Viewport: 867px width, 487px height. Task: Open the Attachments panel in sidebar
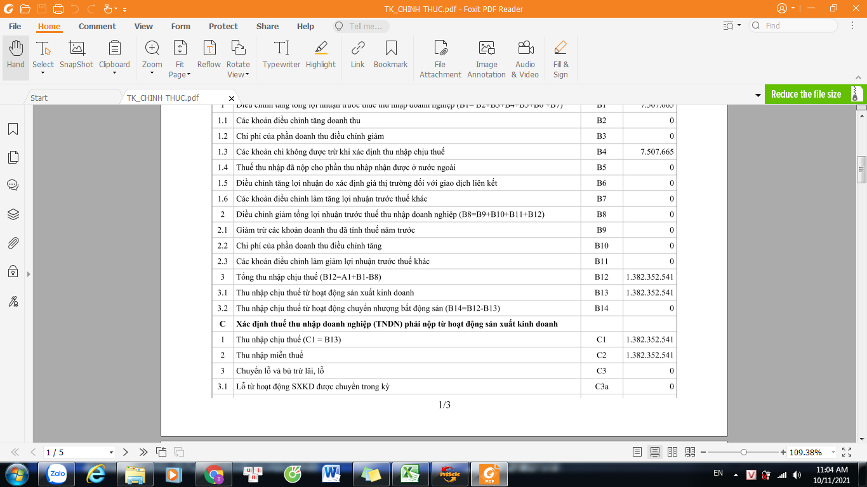point(13,243)
